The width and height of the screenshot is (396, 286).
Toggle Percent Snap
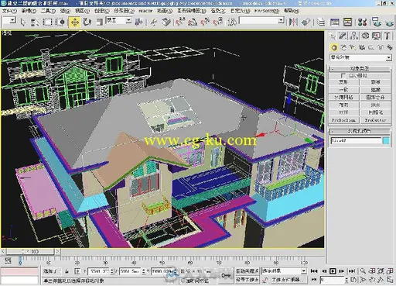[205, 22]
